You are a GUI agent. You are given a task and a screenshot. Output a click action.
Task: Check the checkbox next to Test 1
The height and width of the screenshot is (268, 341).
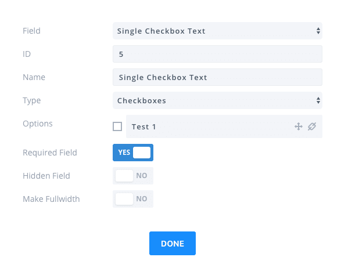tap(117, 126)
